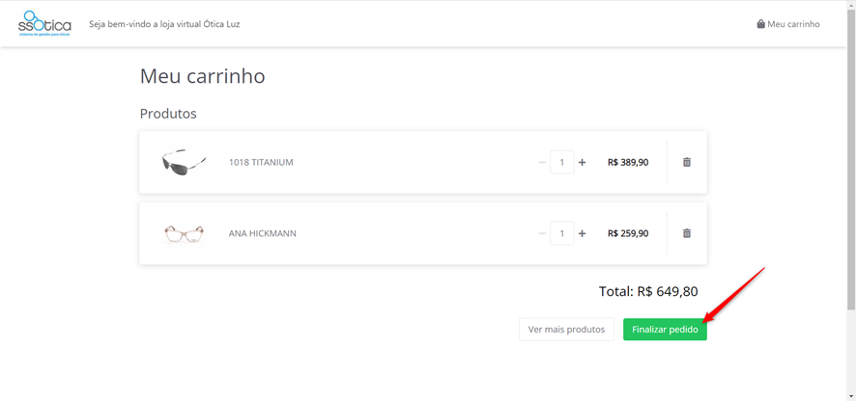Remove ANA HICKMANN using trash icon

click(687, 233)
